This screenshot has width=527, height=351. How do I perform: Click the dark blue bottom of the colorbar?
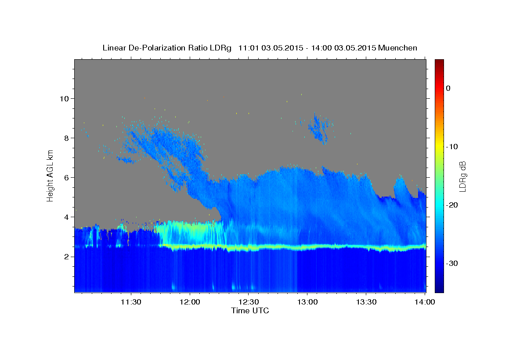click(x=439, y=287)
